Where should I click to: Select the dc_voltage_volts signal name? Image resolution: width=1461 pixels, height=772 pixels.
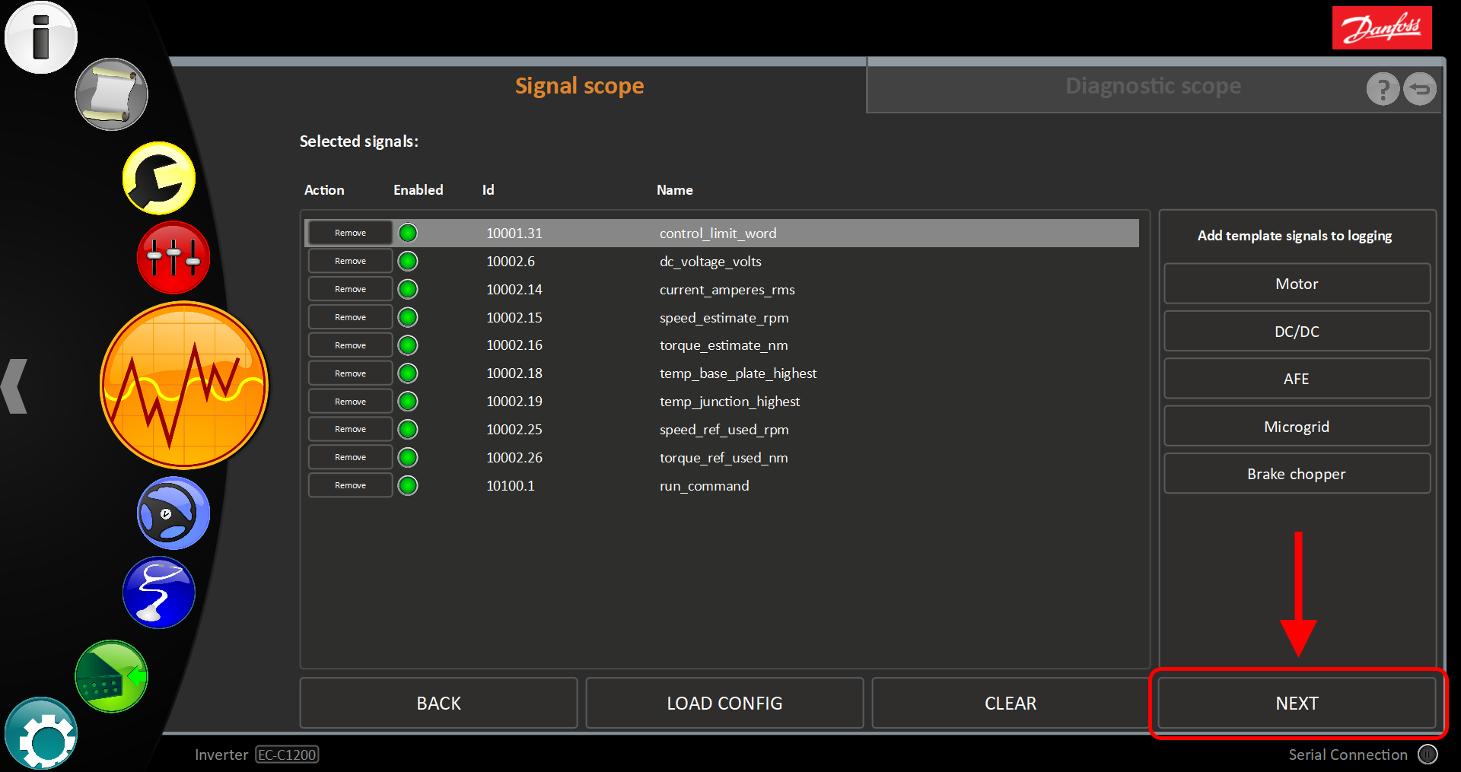point(711,262)
